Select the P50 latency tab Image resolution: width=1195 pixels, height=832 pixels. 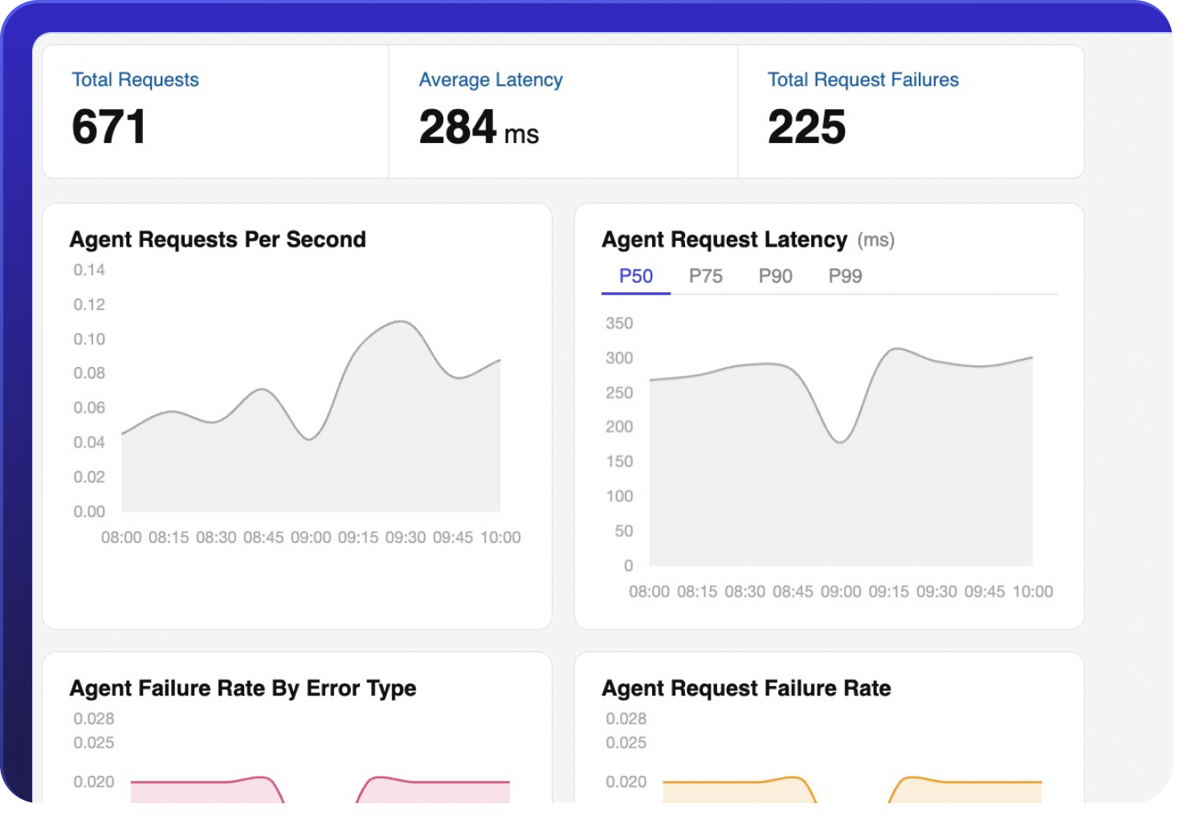[x=636, y=276]
